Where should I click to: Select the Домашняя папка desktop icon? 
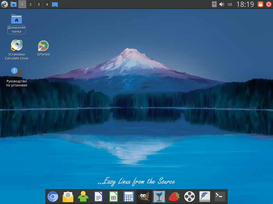(x=16, y=24)
